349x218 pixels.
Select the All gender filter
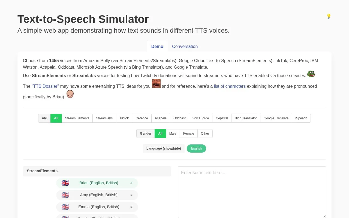[160, 134]
